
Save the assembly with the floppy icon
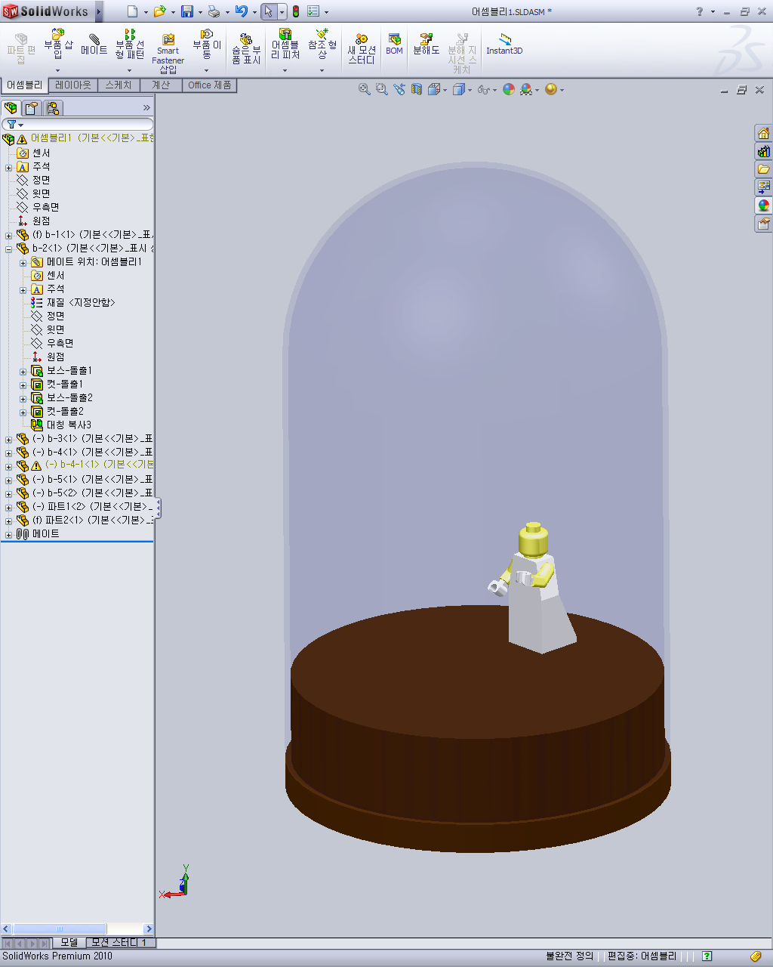point(186,11)
